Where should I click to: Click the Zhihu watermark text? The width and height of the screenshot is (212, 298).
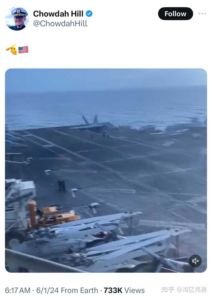[x=183, y=290]
